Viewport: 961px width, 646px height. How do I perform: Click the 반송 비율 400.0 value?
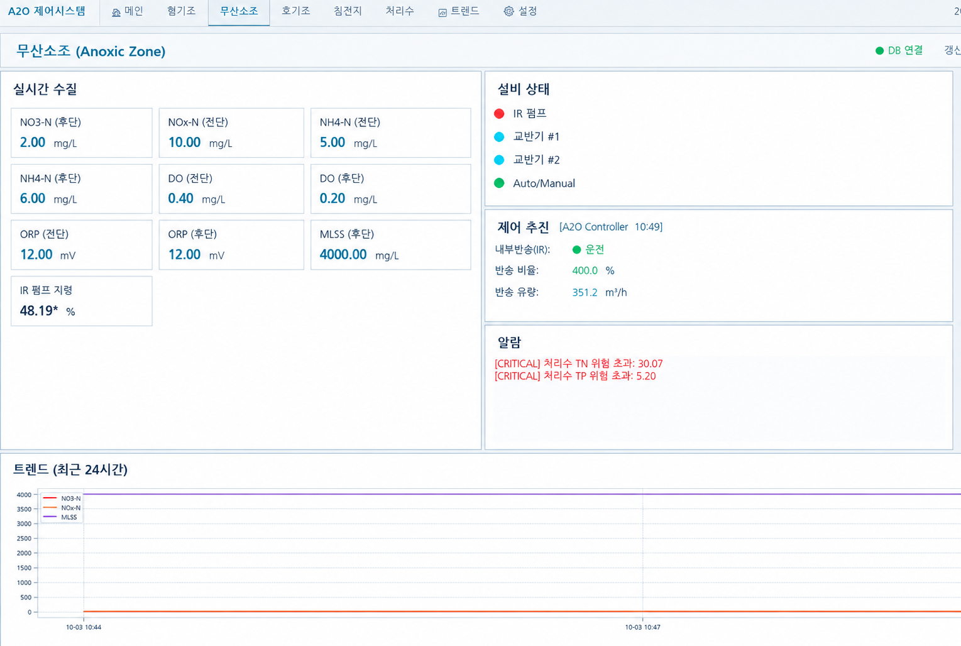pyautogui.click(x=585, y=271)
